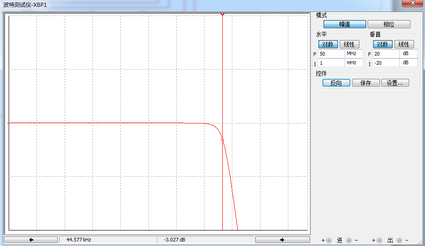Click vertical F value field containing 20
Image resolution: width=425 pixels, height=246 pixels.
point(386,54)
